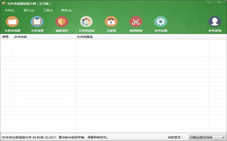
Task: Click the 文件夹加密 folder encryption icon
Action: [x=12, y=22]
